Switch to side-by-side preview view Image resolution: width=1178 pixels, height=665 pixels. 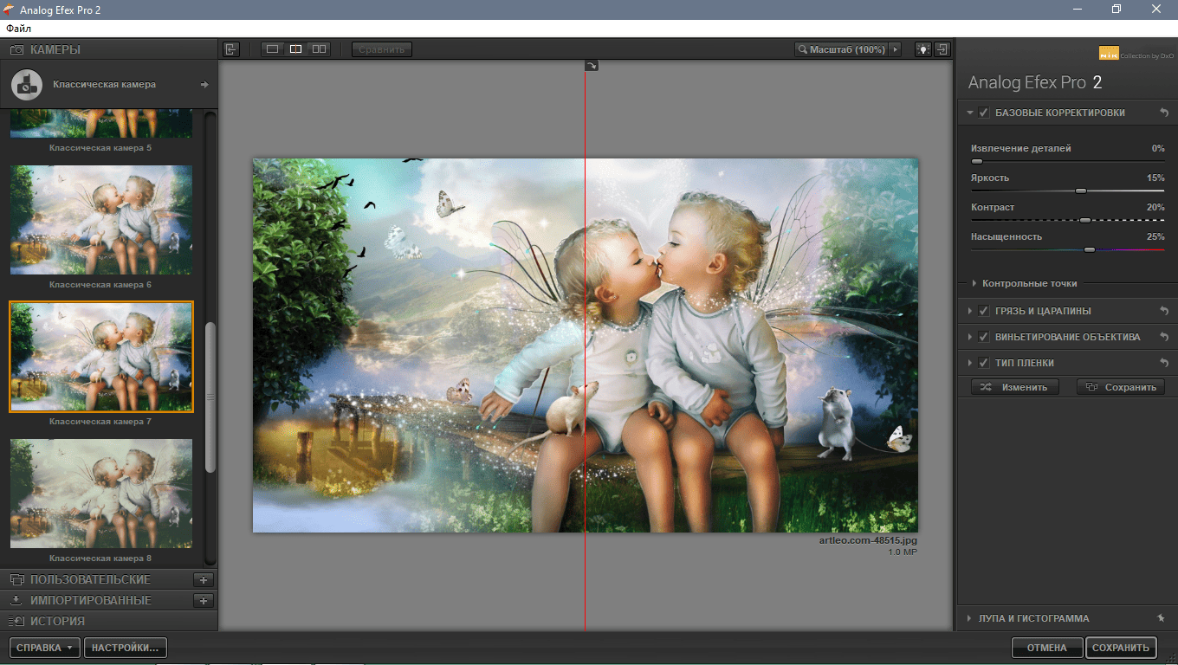tap(320, 49)
